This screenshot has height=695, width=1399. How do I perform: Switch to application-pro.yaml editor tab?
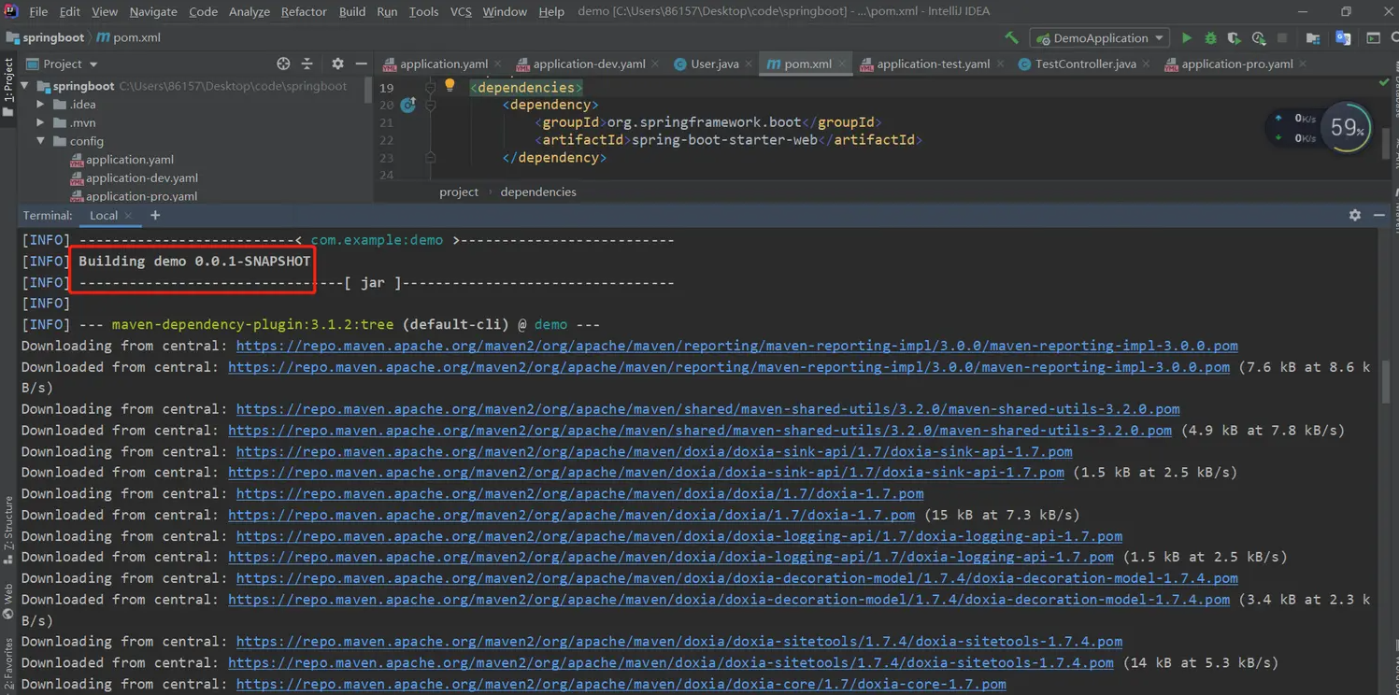(x=1236, y=64)
